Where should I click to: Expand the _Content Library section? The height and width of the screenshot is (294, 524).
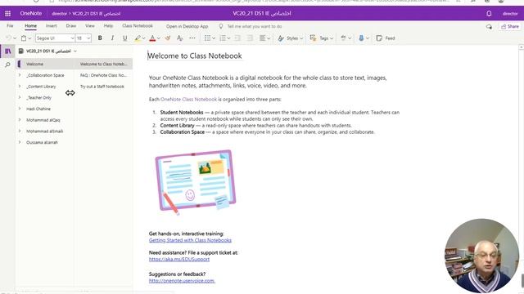coord(20,87)
